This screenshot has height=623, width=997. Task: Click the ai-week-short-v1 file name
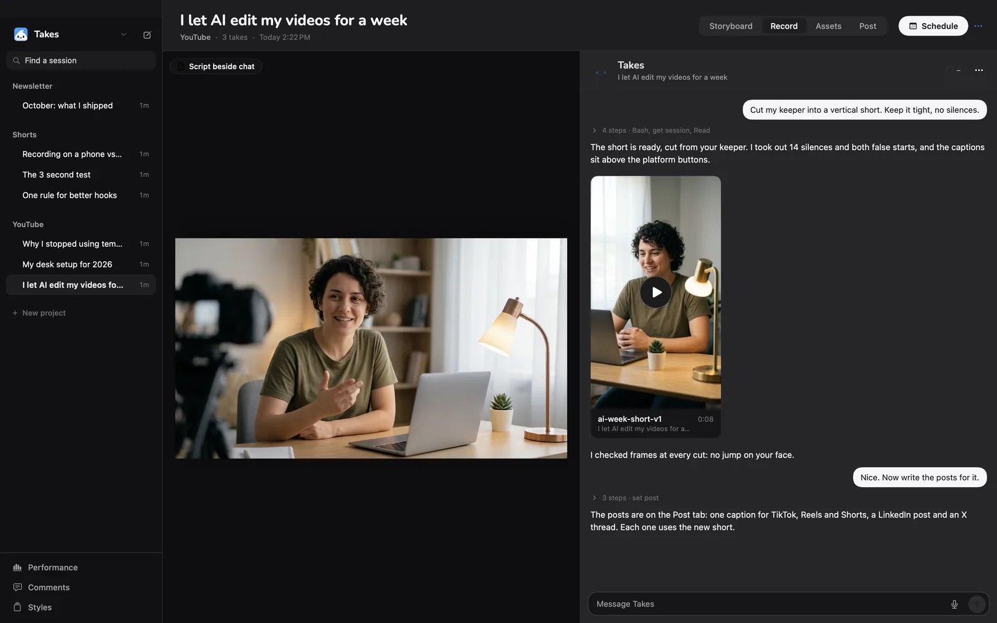click(629, 419)
